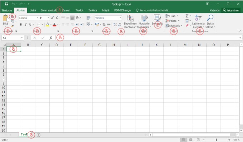Apply the yellow fill color bucket
Viewport: 243px width, 142px height.
pyautogui.click(x=48, y=25)
